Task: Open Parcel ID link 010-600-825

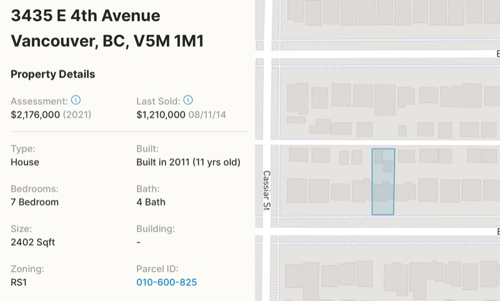Action: coord(166,282)
